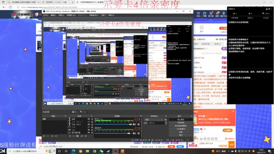Open the Edge browser in the taskbar

coord(73,151)
